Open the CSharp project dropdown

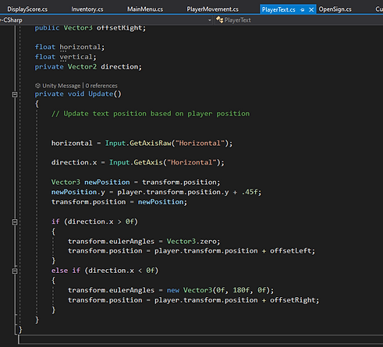tap(210, 20)
